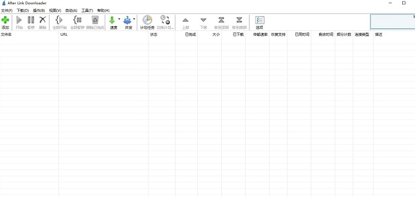Click the speed graph panel at top right
Image resolution: width=415 pixels, height=197 pixels.
tap(393, 22)
